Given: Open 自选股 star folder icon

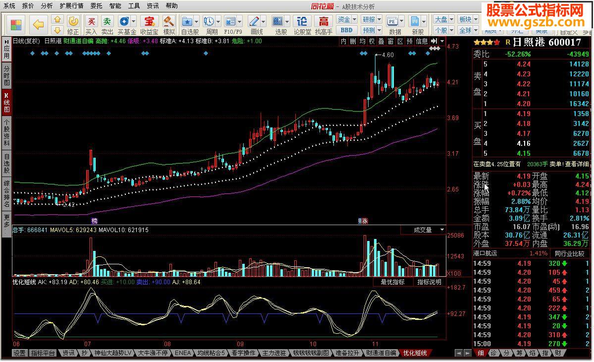Looking at the screenshot, I should pyautogui.click(x=190, y=25).
